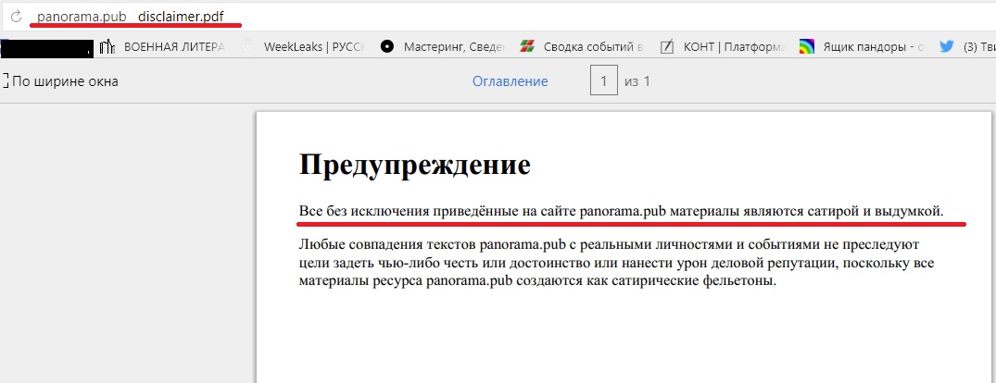Click the rainbow Ящик пандоры favicon
This screenshot has width=996, height=383.
[x=807, y=46]
